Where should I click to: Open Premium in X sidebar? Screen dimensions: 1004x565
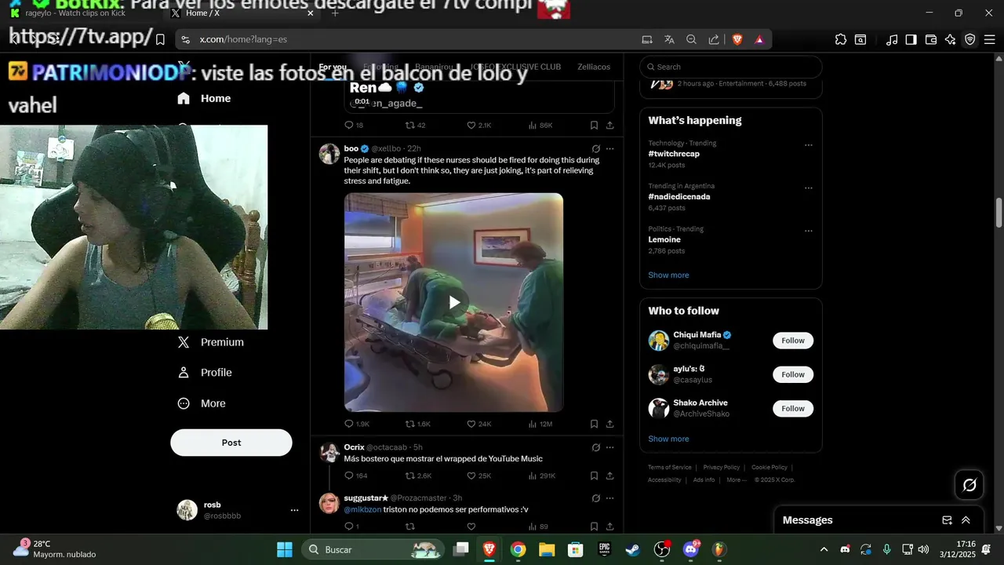click(x=210, y=342)
